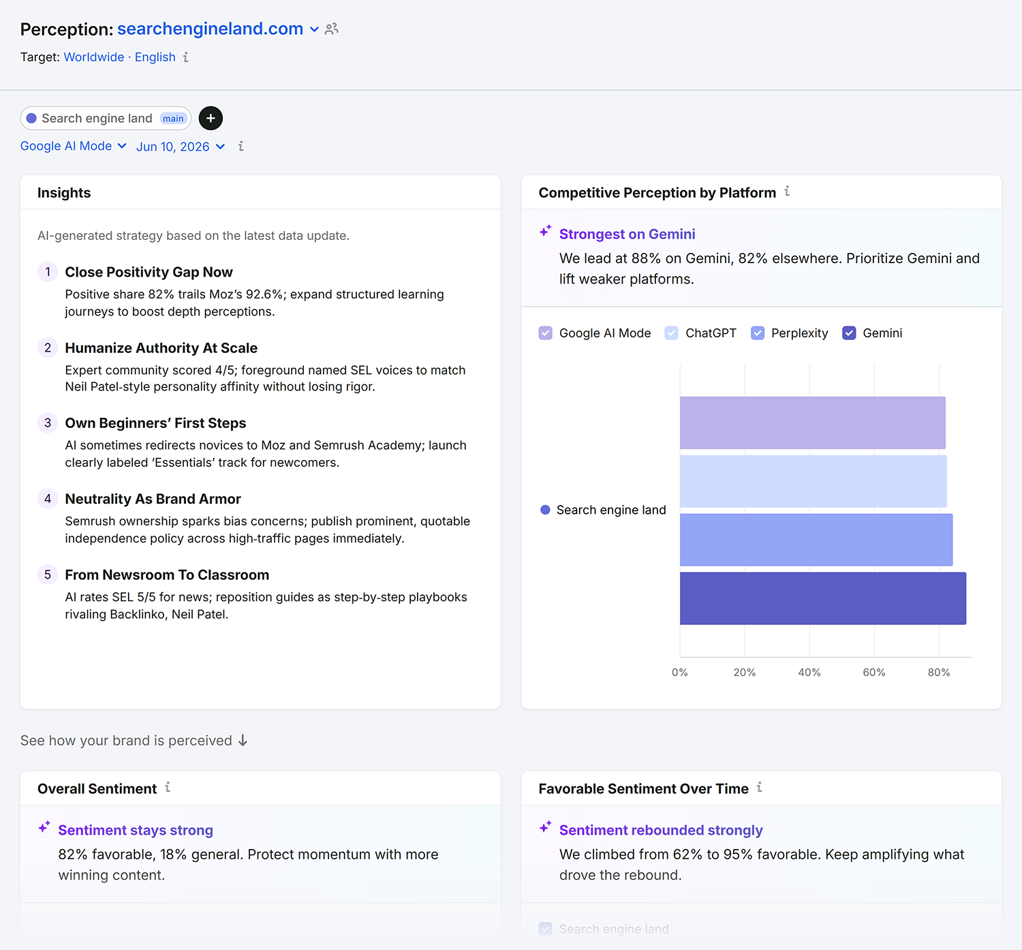Image resolution: width=1022 pixels, height=950 pixels.
Task: Toggle the Google AI Mode checkbox
Action: coord(545,333)
